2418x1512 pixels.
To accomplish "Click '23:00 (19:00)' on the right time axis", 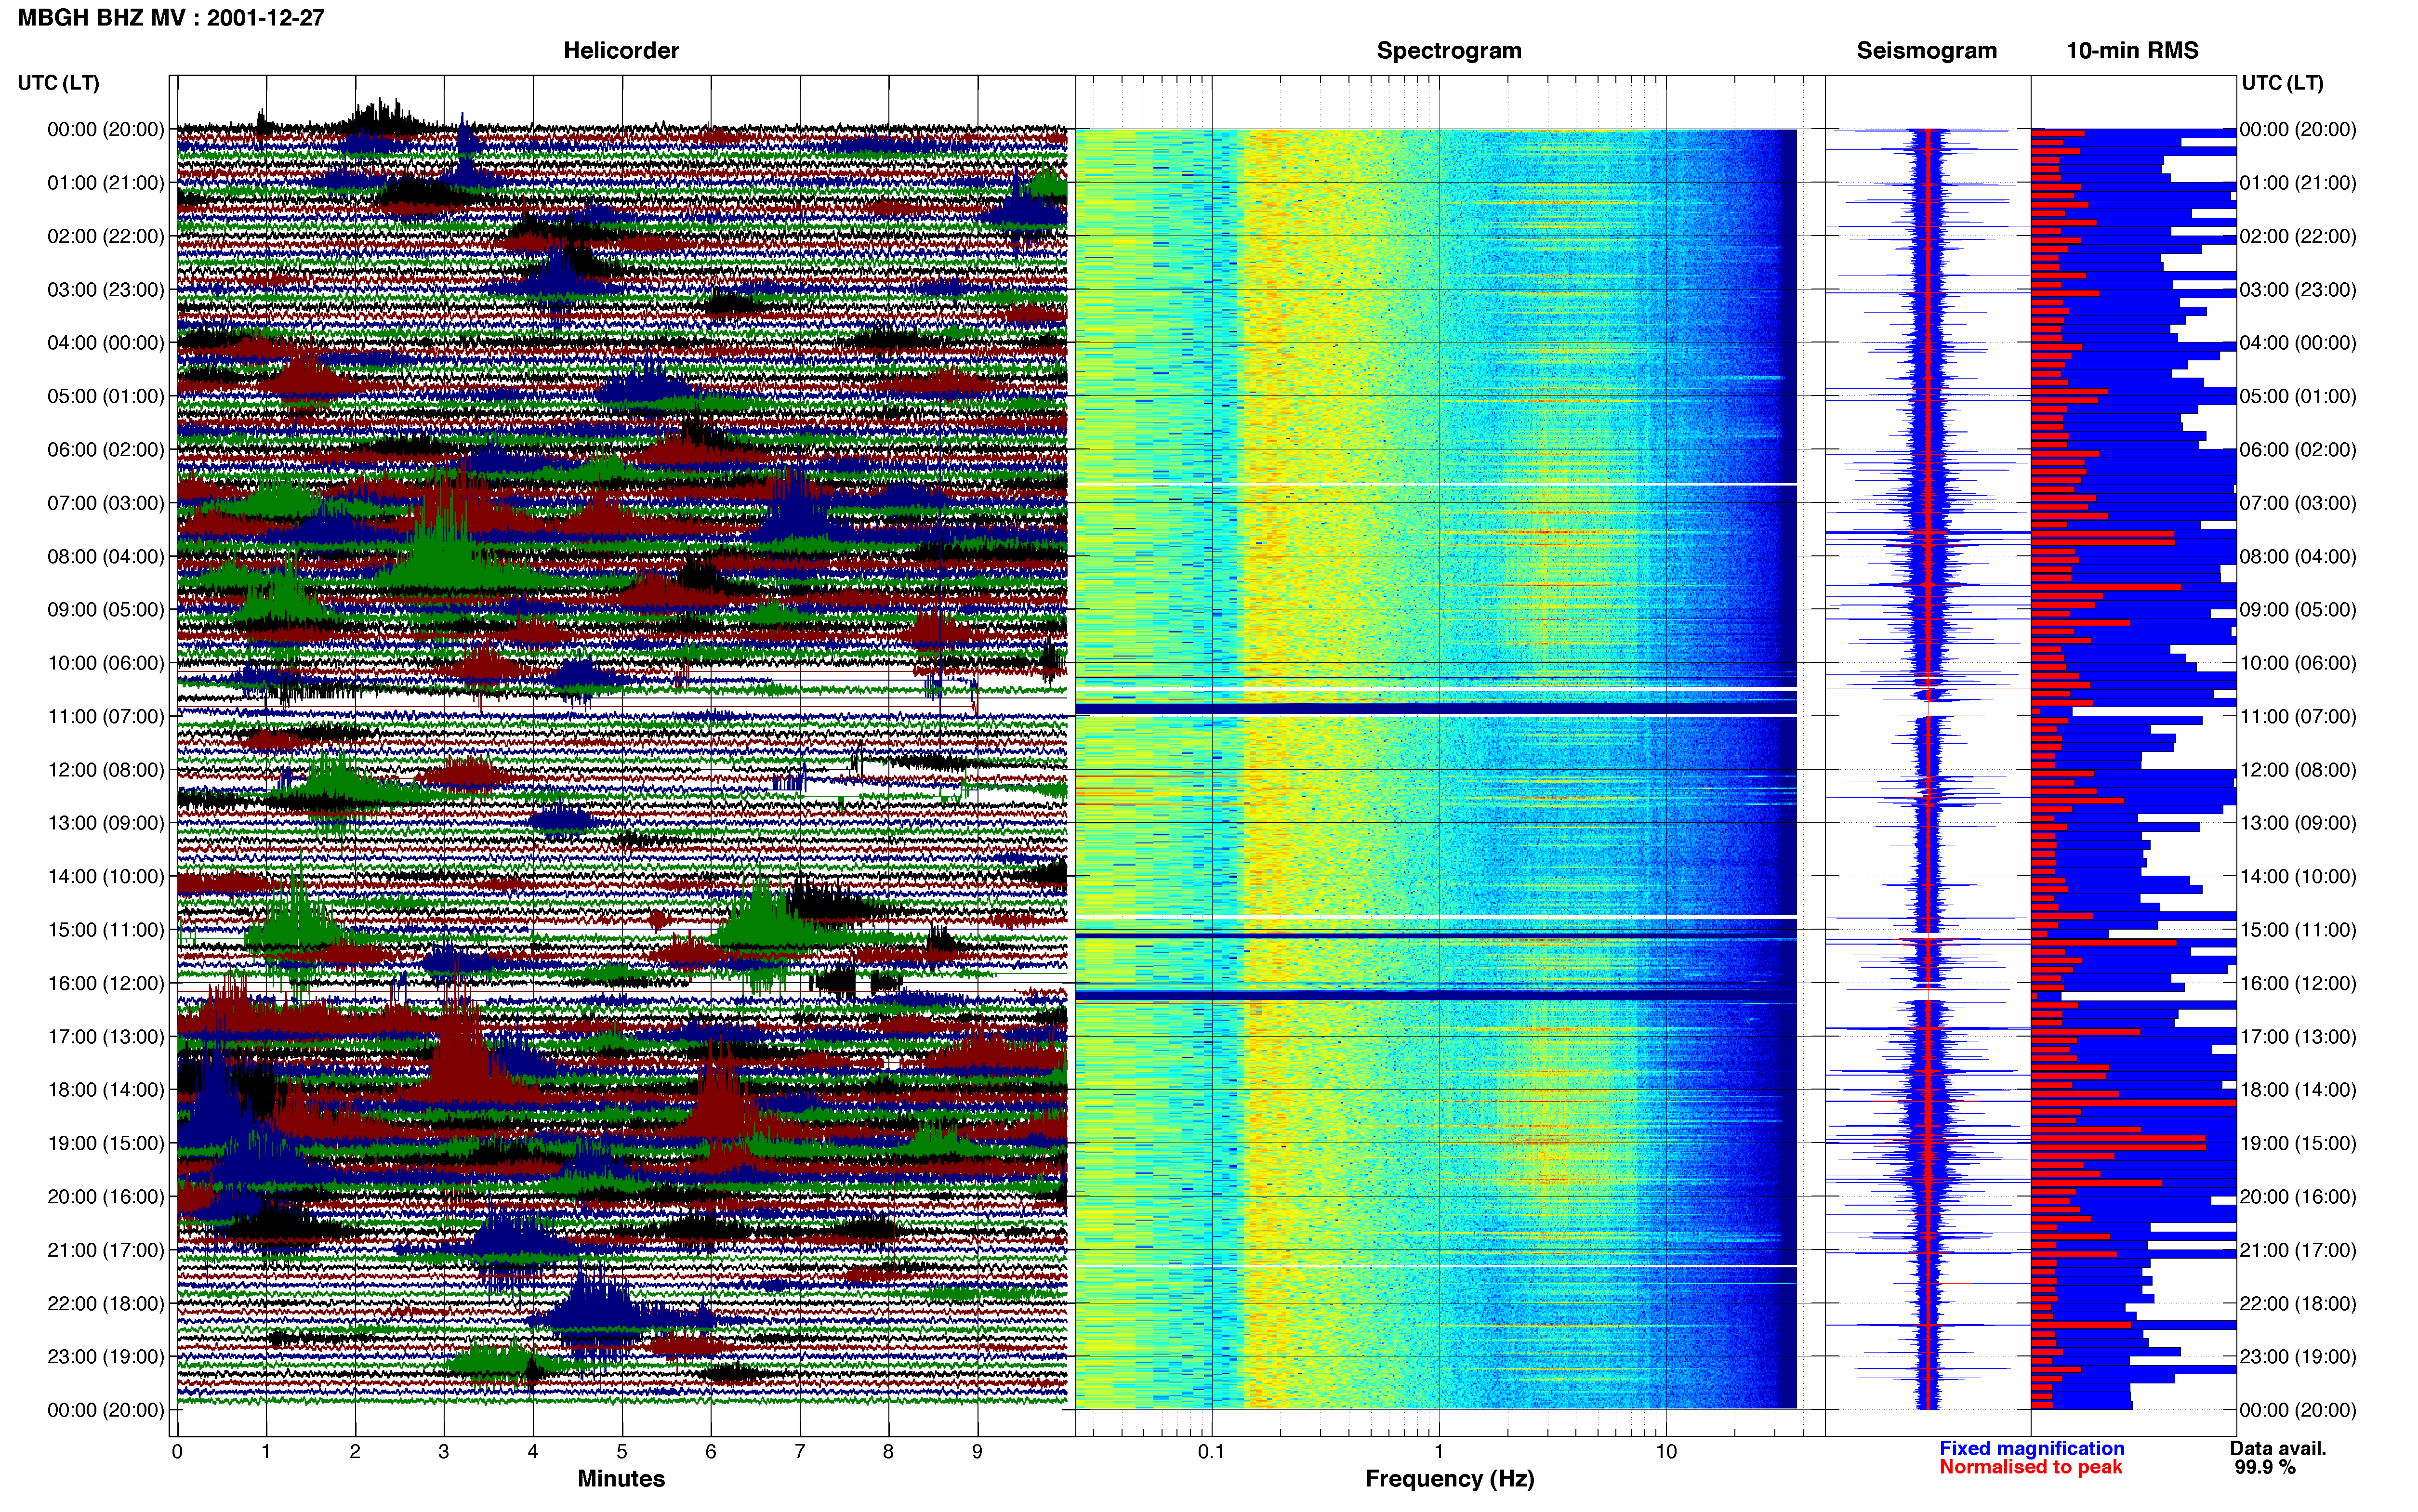I will point(2298,1356).
